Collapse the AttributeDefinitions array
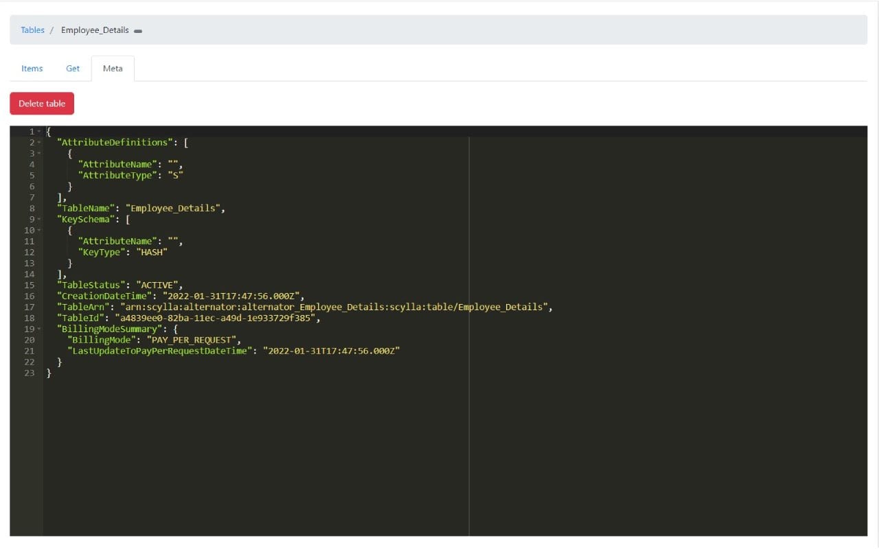879x549 pixels. tap(37, 142)
